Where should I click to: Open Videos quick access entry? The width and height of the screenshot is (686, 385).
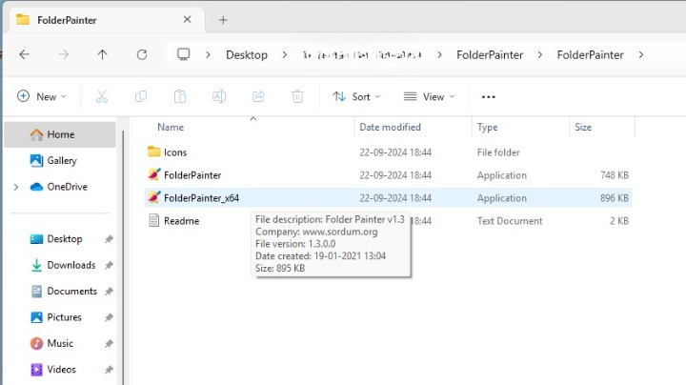60,370
